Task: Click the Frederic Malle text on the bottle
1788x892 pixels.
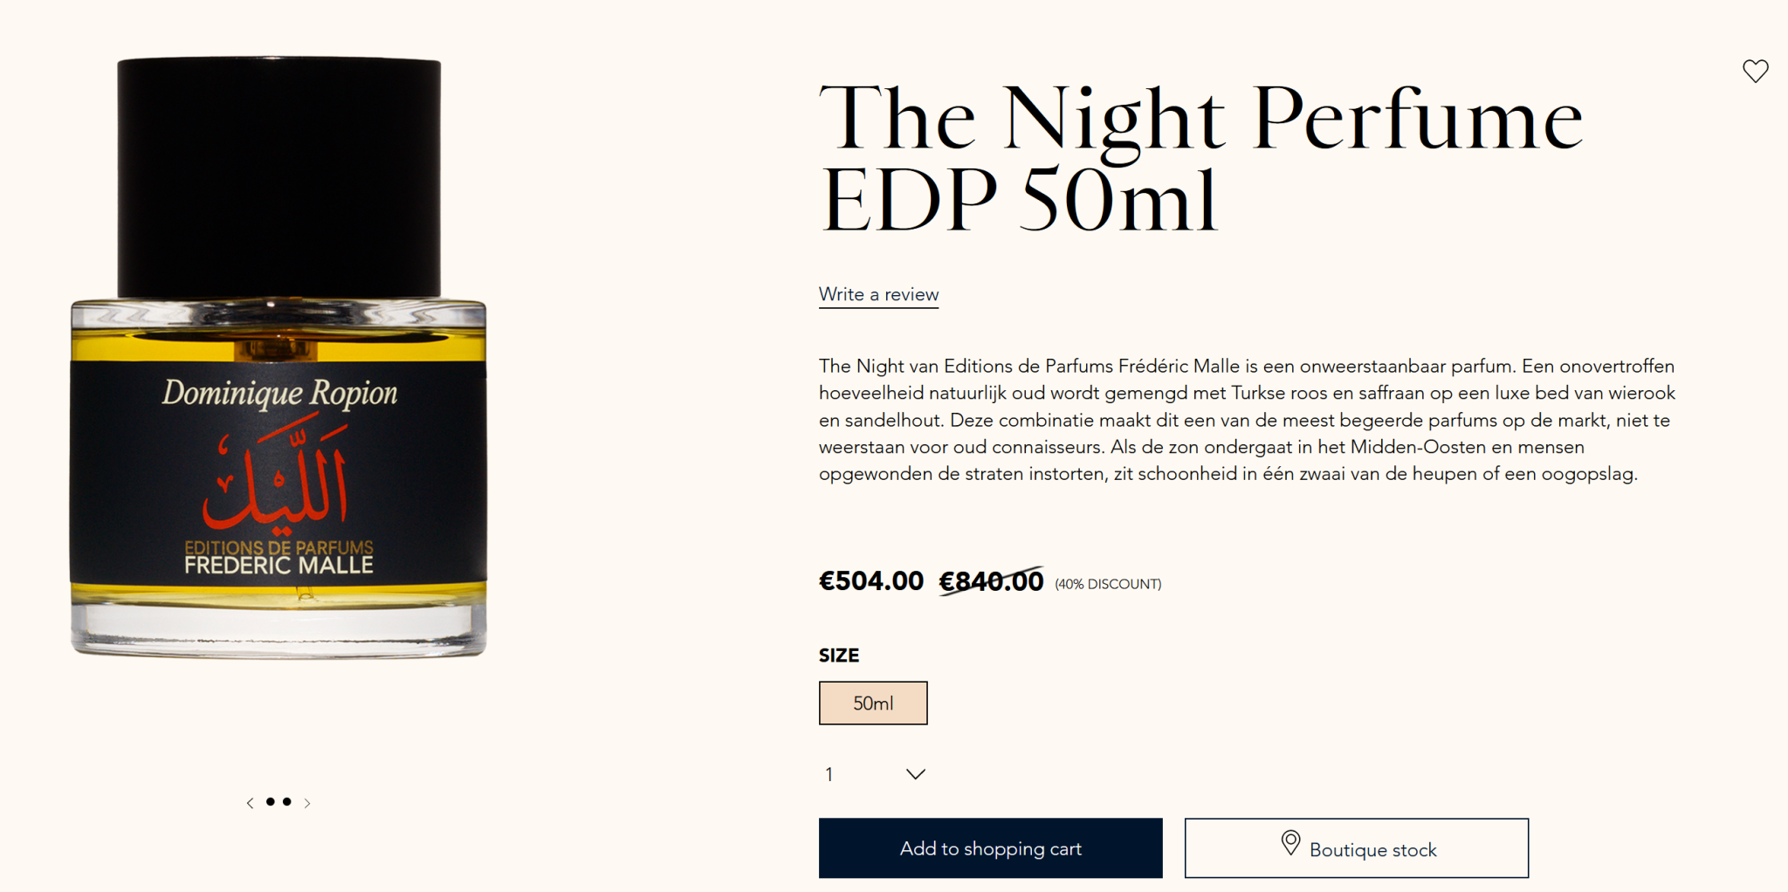Action: [279, 566]
